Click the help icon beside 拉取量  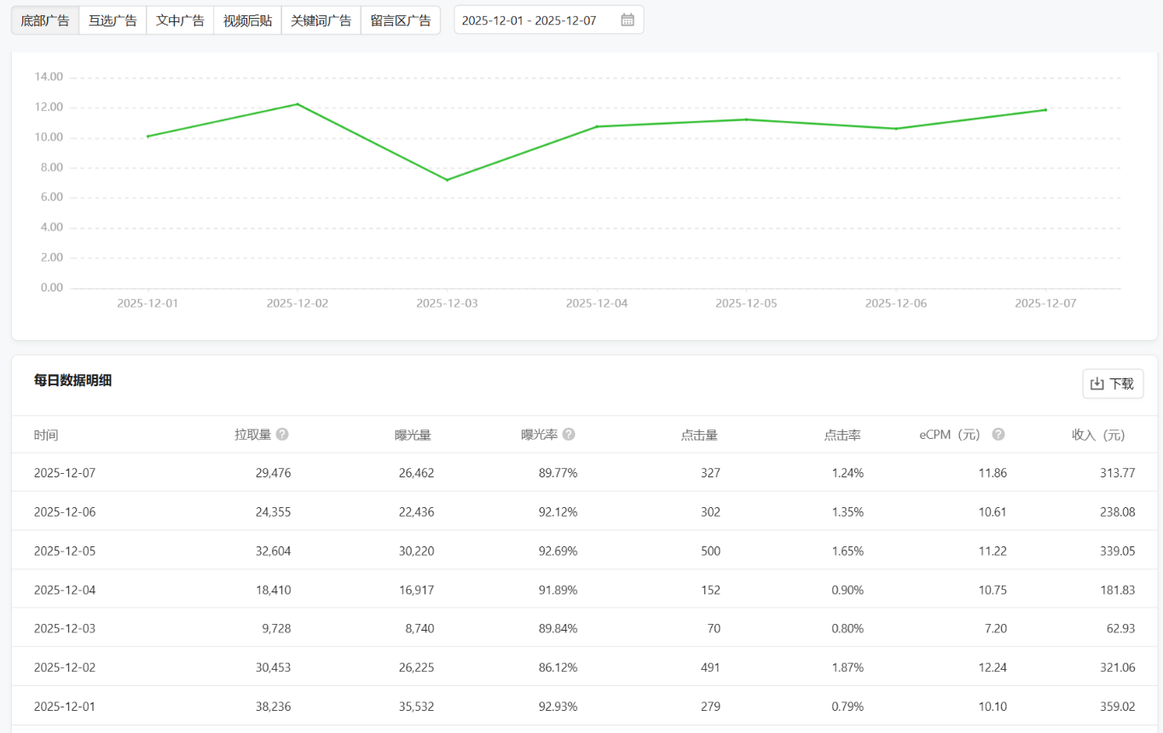tap(282, 435)
